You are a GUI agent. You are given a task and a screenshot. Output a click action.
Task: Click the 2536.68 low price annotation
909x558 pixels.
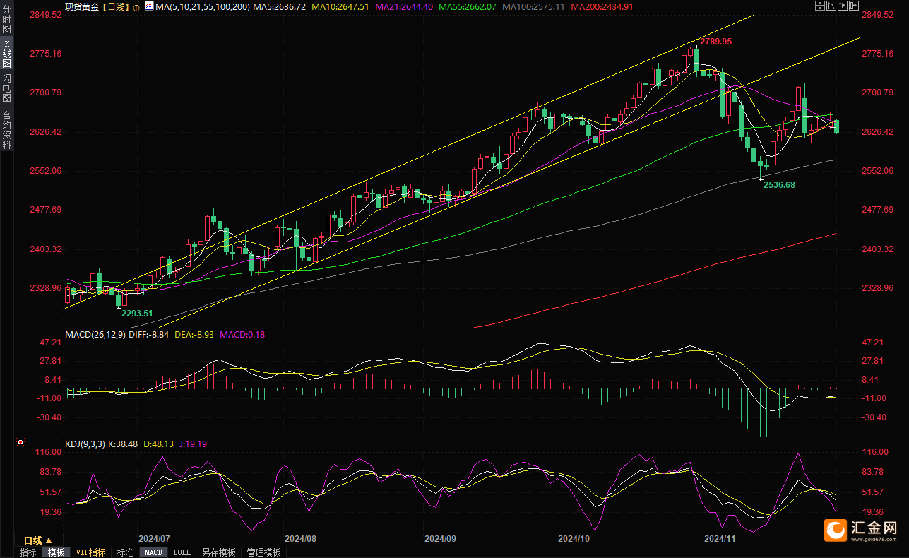pos(780,184)
